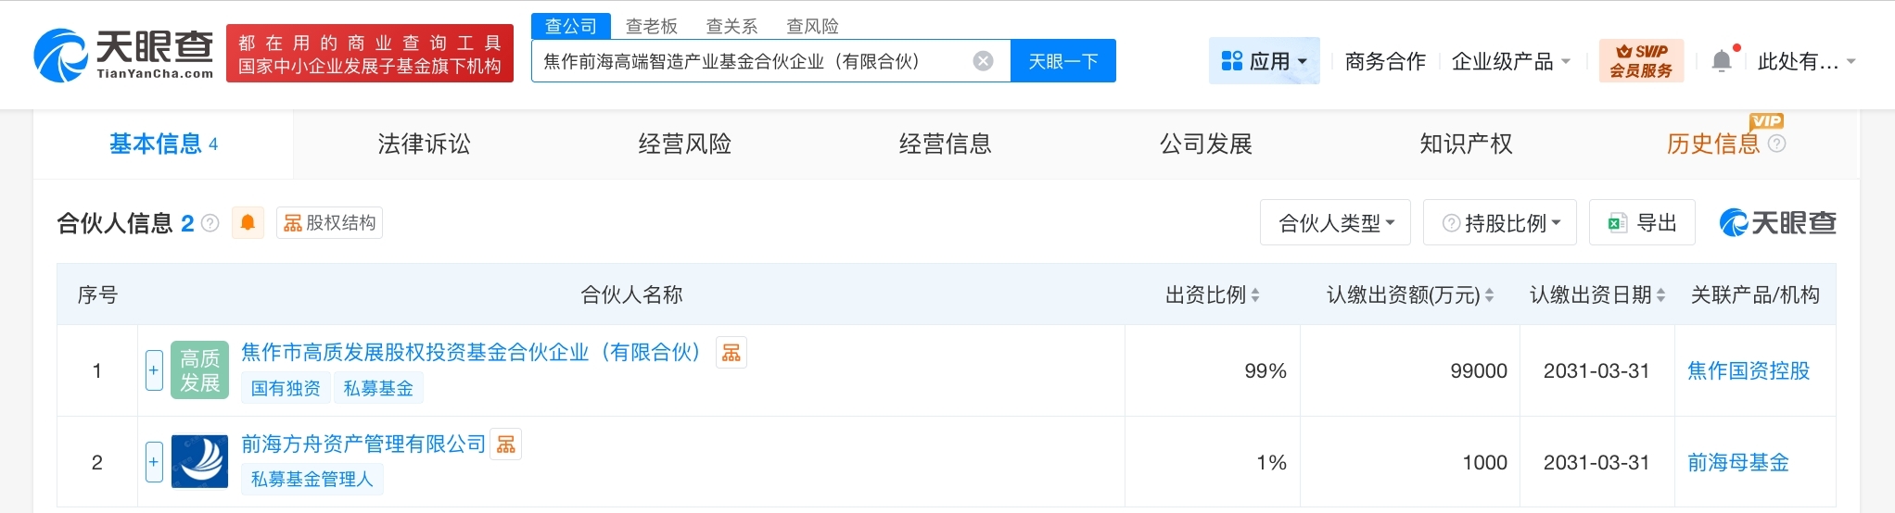Open the 持股比例 filter dropdown
The height and width of the screenshot is (513, 1895).
1500,223
